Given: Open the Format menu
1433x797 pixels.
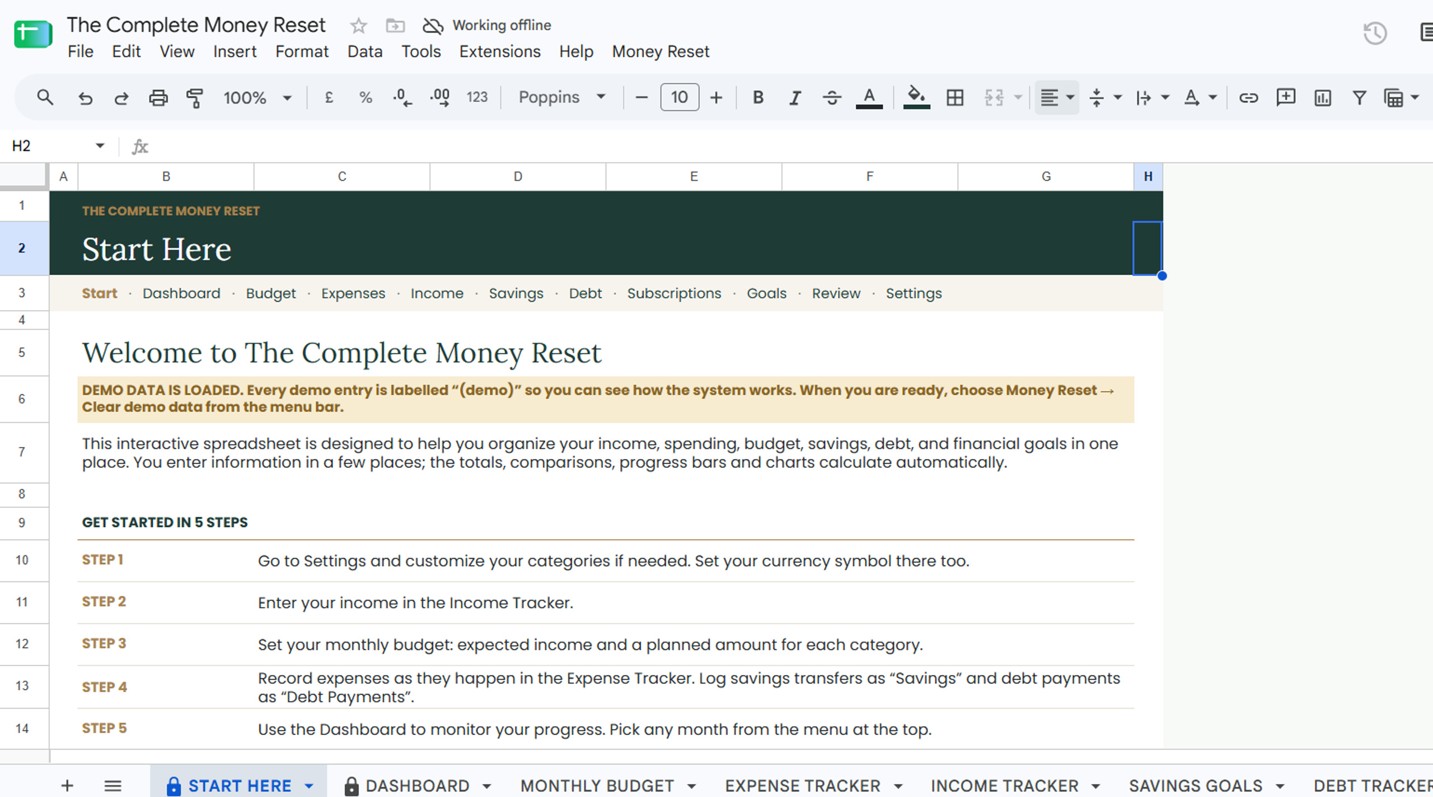Looking at the screenshot, I should pyautogui.click(x=302, y=51).
